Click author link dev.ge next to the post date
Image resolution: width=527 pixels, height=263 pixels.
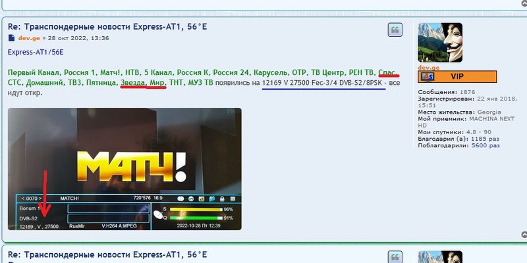click(x=29, y=38)
